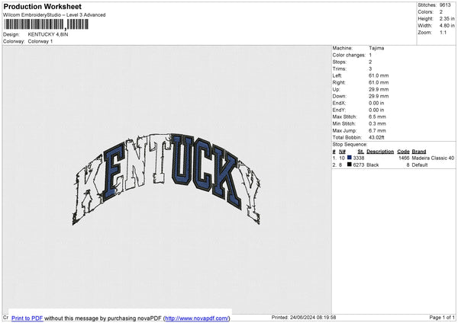The width and height of the screenshot is (458, 323).
Task: Click the 'Black' description in row 2
Action: pyautogui.click(x=373, y=165)
